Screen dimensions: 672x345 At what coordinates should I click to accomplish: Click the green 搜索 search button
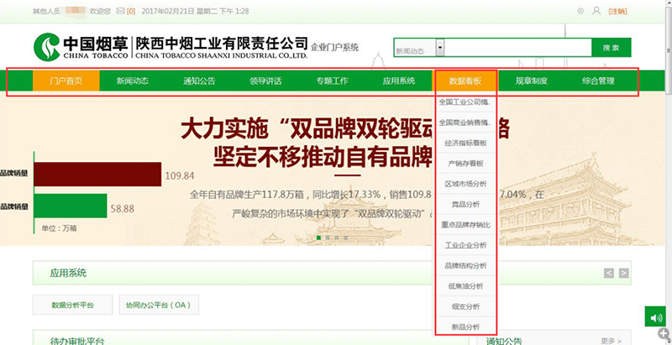[612, 48]
